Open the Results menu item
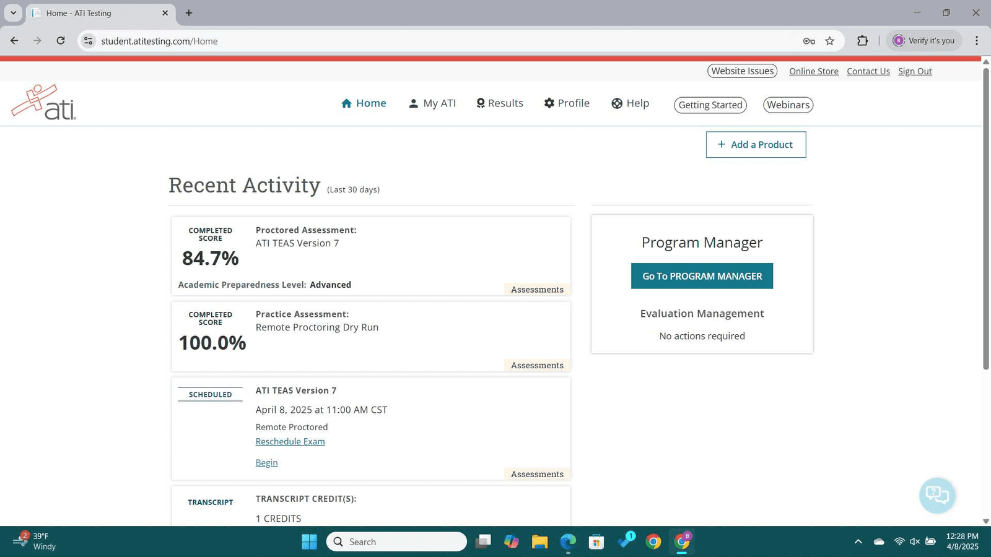 tap(499, 103)
